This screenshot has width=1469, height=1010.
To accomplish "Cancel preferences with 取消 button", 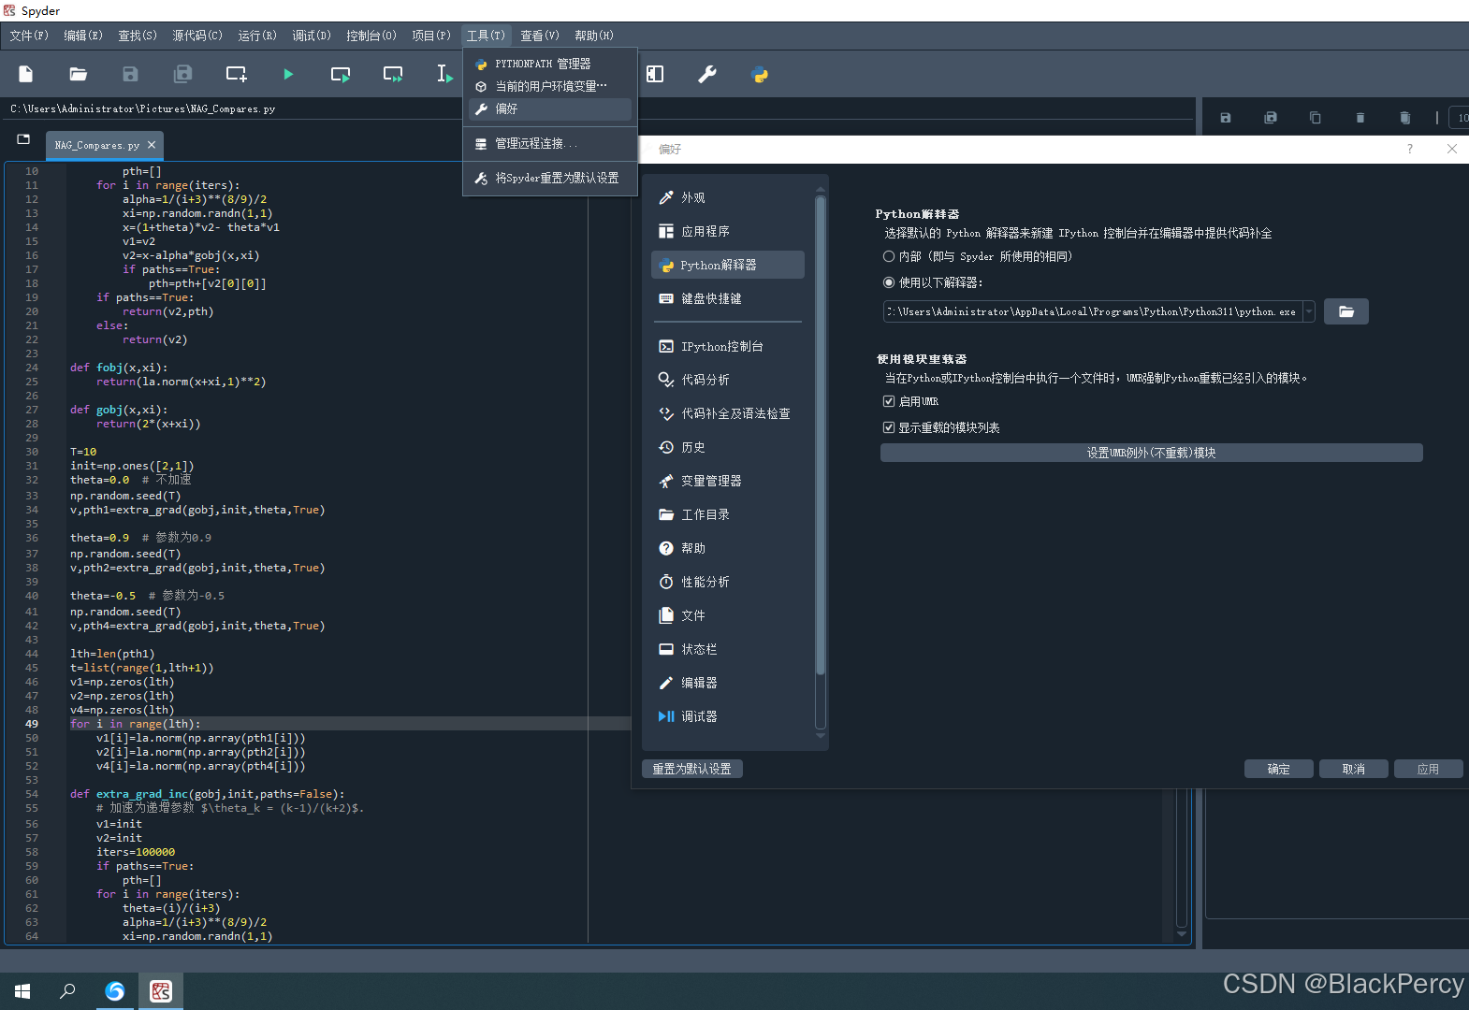I will tap(1354, 769).
